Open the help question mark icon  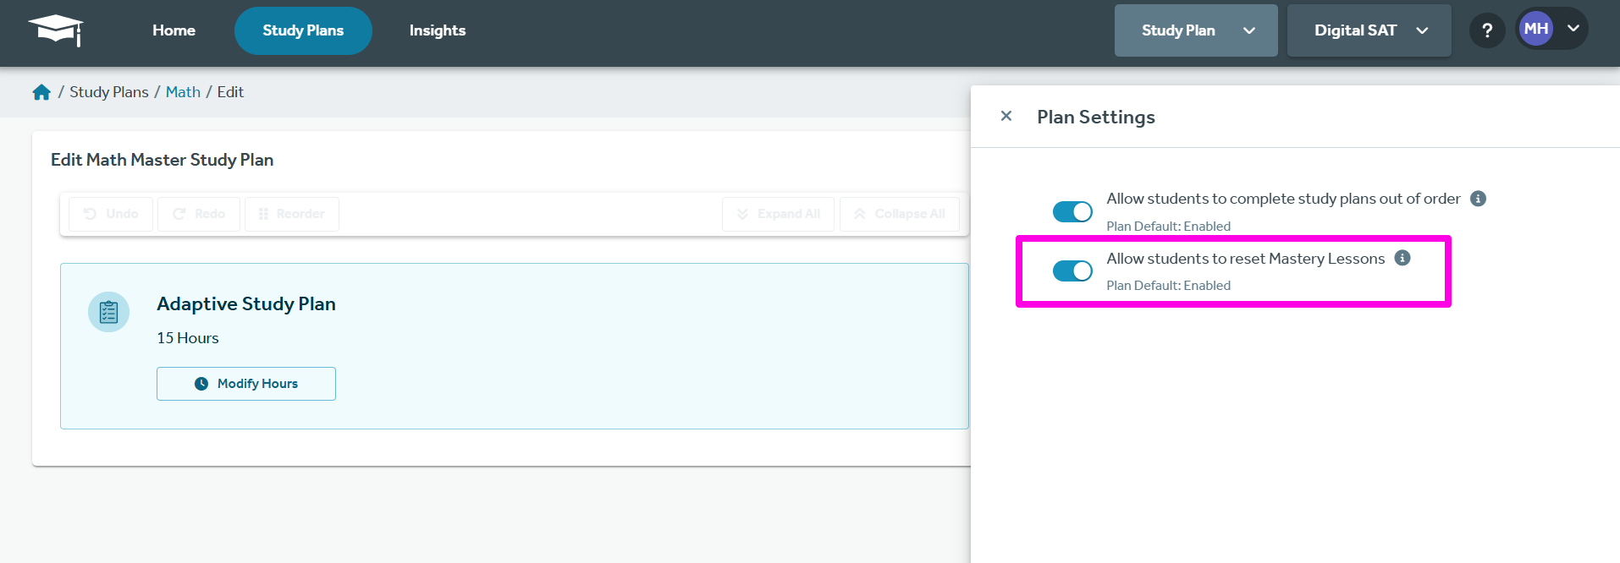coord(1486,30)
